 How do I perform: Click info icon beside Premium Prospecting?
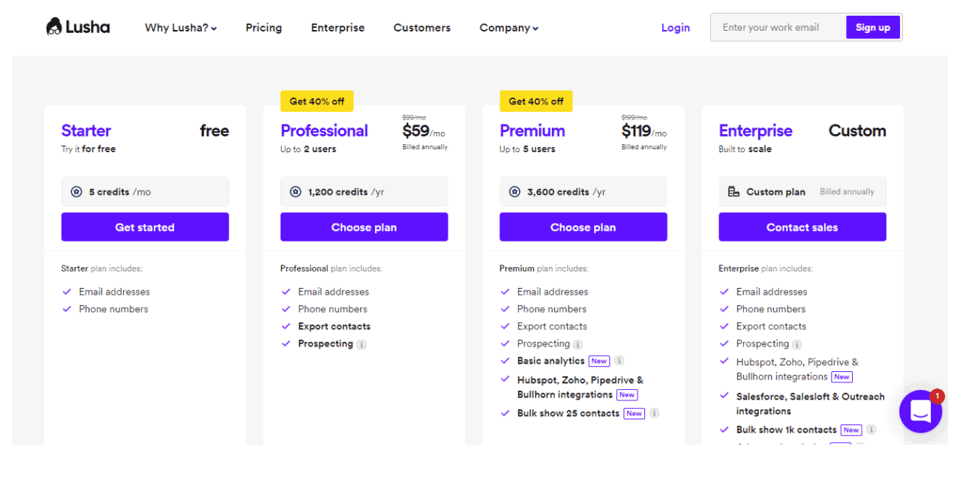click(x=577, y=344)
